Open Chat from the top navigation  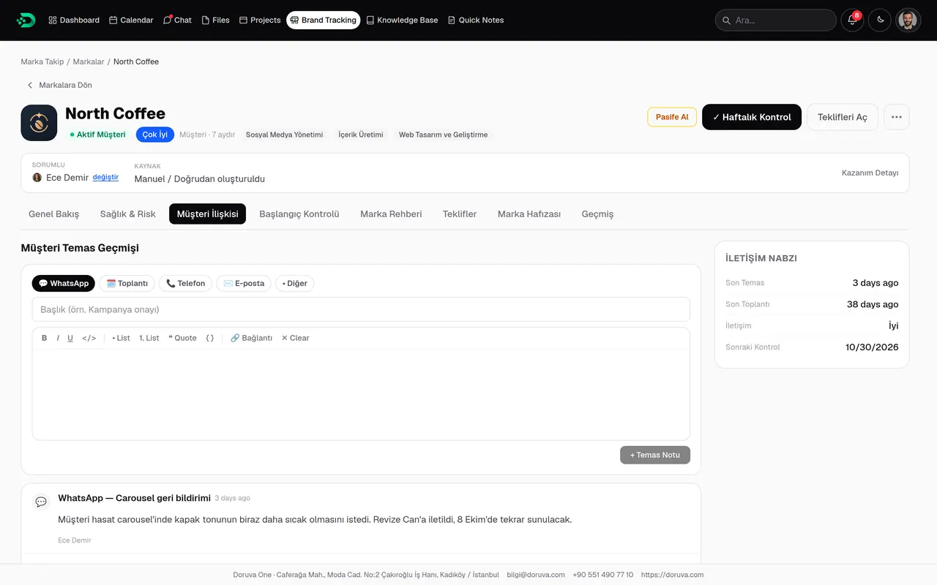coord(177,20)
